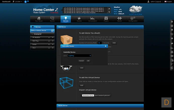The height and width of the screenshot is (110, 174).
Task: Move YR Weather up
Action: coord(49,38)
